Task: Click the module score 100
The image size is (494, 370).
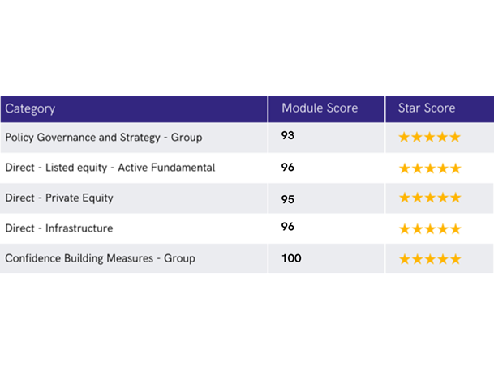Action: click(291, 258)
